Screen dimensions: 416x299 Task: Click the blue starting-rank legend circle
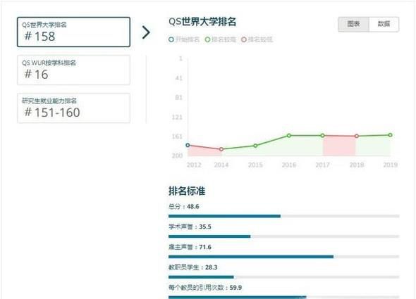[x=171, y=39]
